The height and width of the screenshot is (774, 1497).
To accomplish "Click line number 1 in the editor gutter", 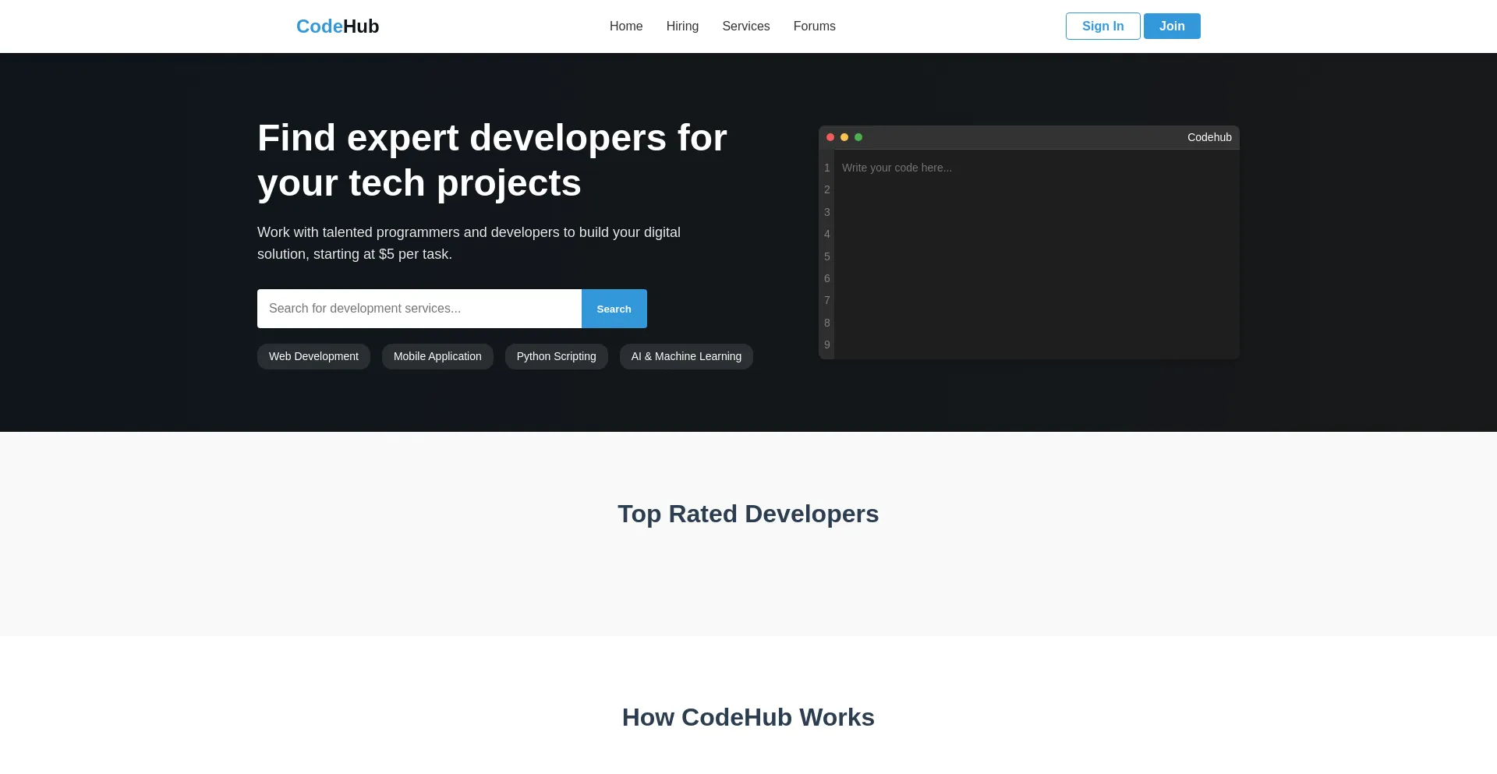I will tap(826, 168).
